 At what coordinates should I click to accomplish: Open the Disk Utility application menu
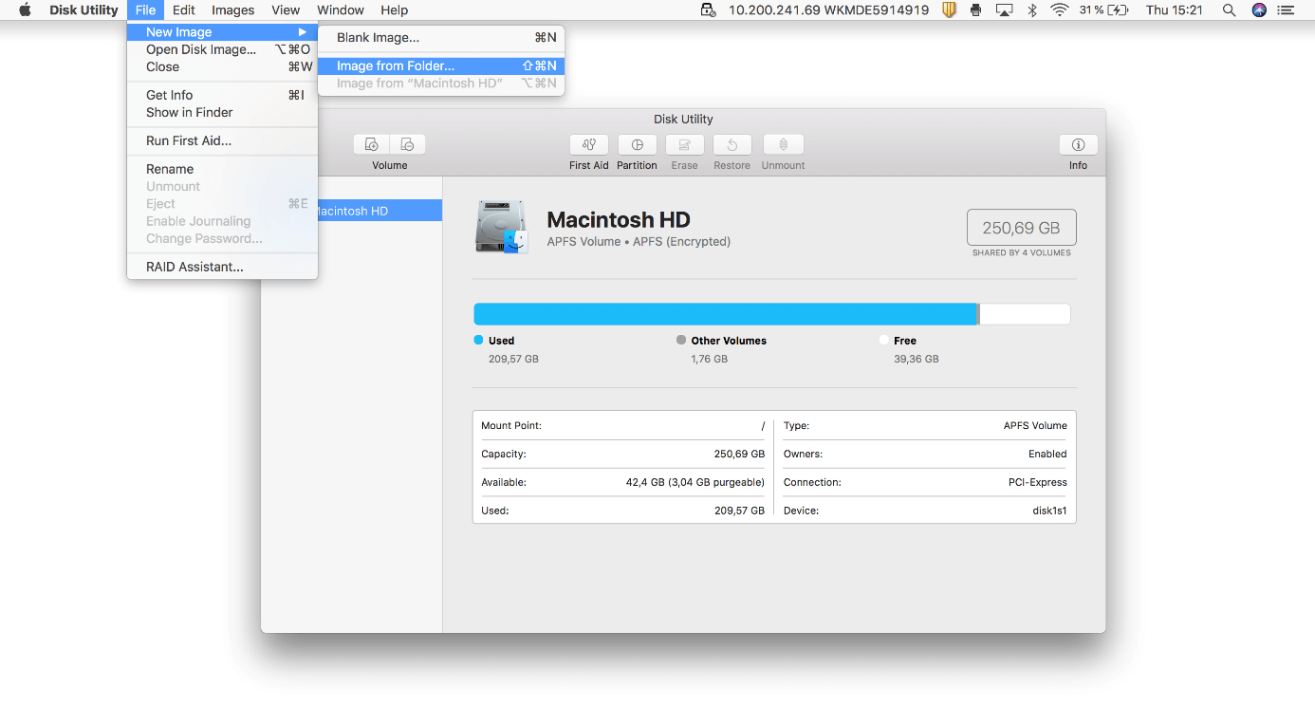click(x=83, y=10)
